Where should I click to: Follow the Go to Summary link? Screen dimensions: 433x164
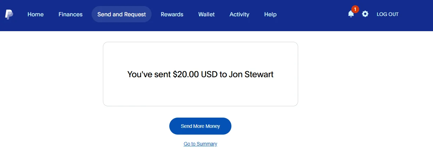click(x=200, y=144)
